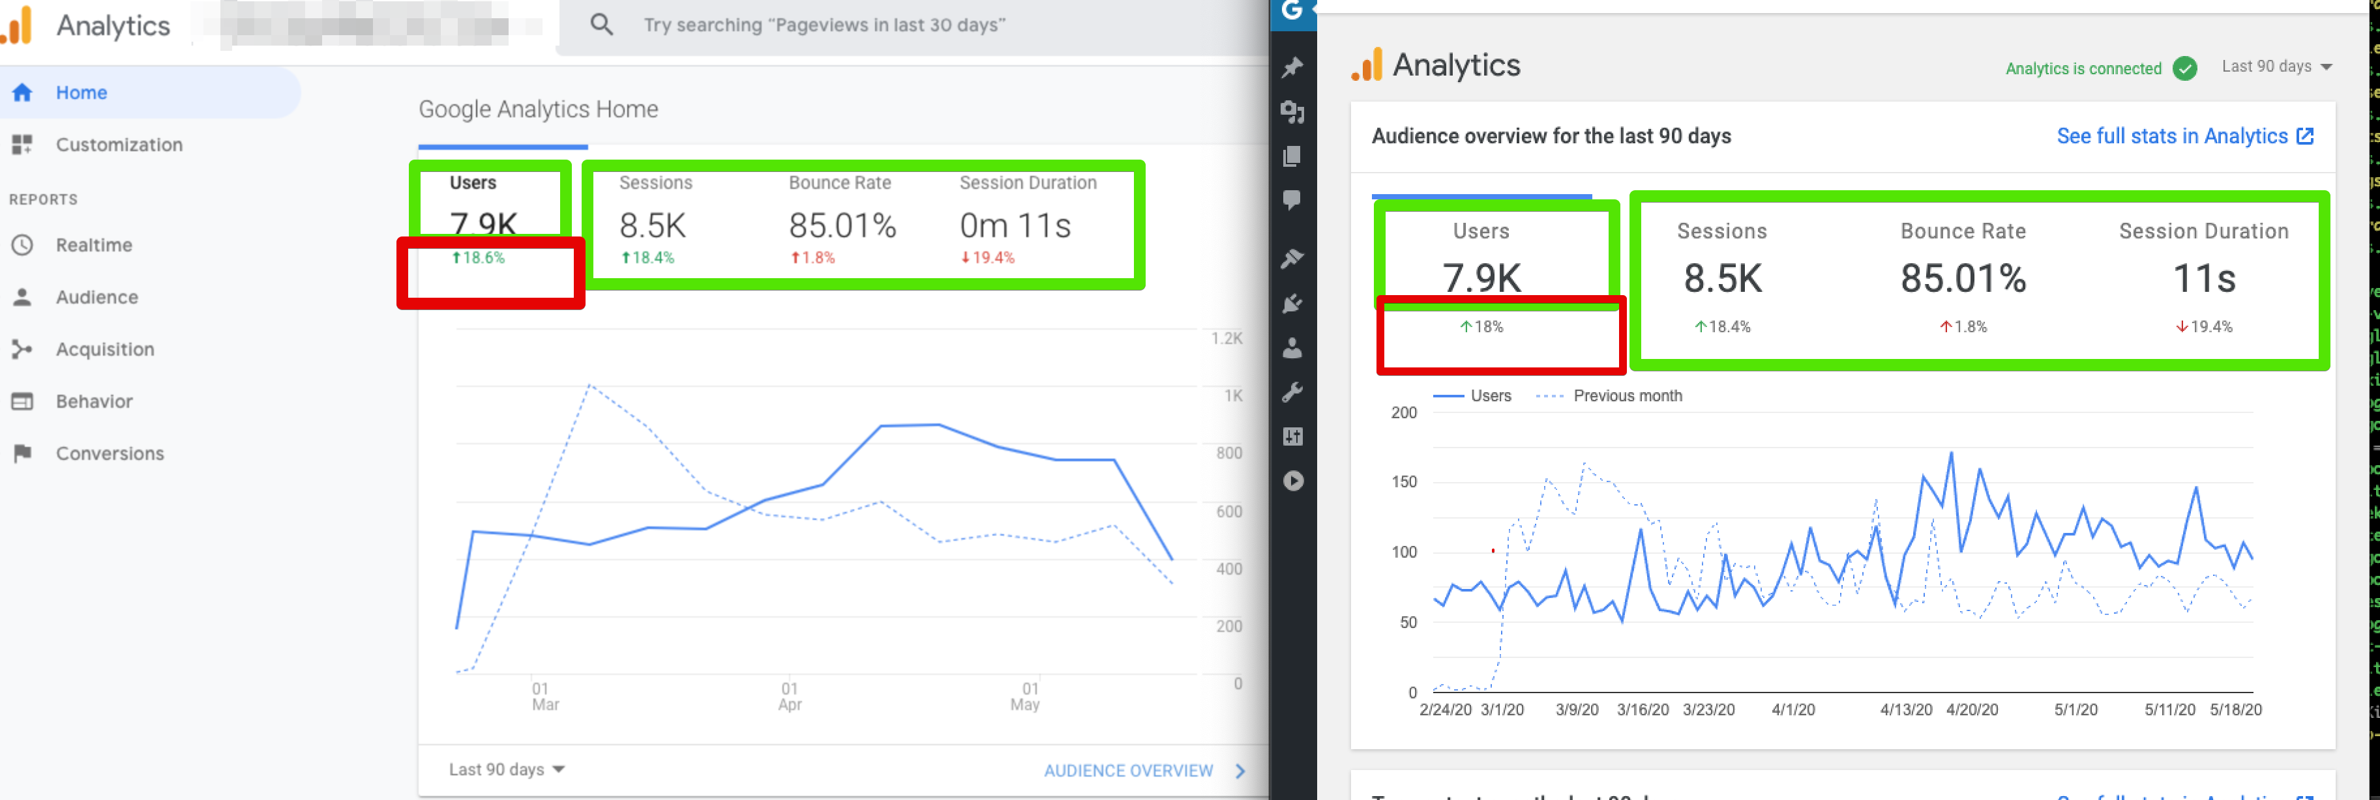Click the Site Kit Analytics logo
2380x800 pixels.
coord(1436,66)
